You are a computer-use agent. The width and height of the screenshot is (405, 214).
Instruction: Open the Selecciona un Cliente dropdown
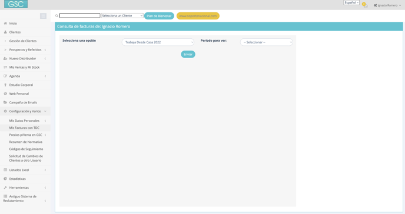(122, 16)
